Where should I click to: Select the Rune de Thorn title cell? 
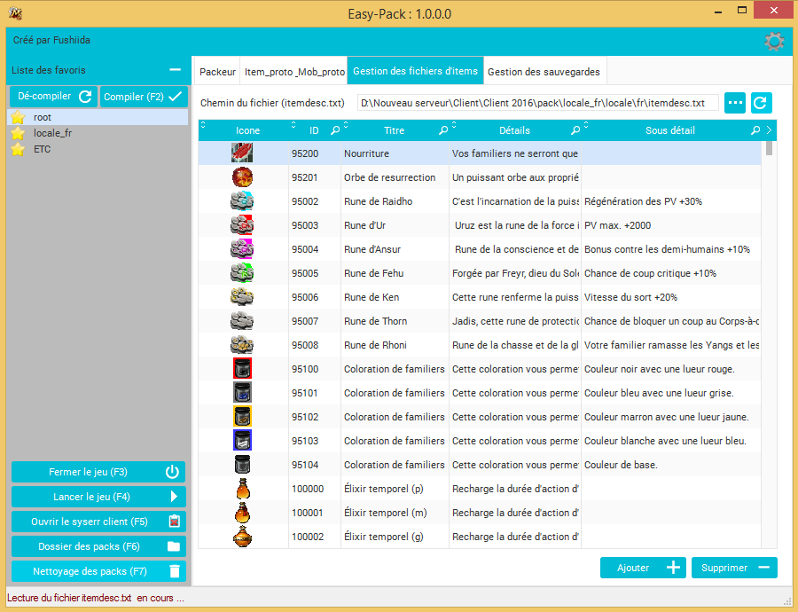[395, 321]
